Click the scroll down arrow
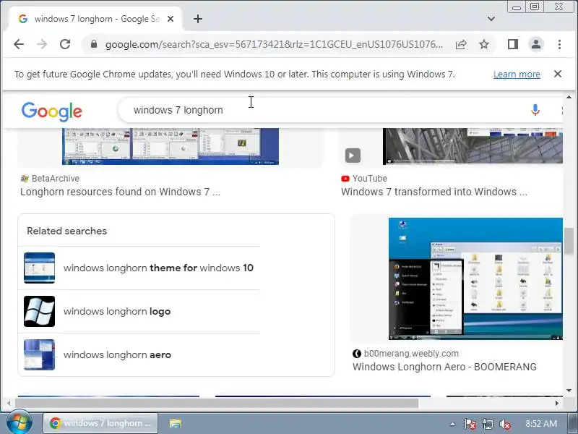578x434 pixels. (x=569, y=391)
